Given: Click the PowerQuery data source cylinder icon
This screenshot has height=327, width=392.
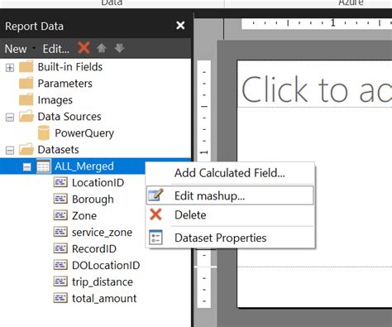Looking at the screenshot, I should (44, 132).
